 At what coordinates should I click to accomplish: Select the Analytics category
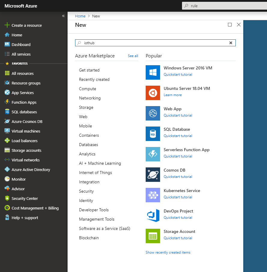pyautogui.click(x=87, y=154)
